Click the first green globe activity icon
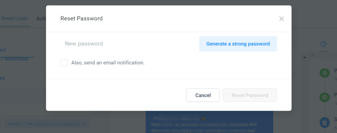 click(324, 73)
